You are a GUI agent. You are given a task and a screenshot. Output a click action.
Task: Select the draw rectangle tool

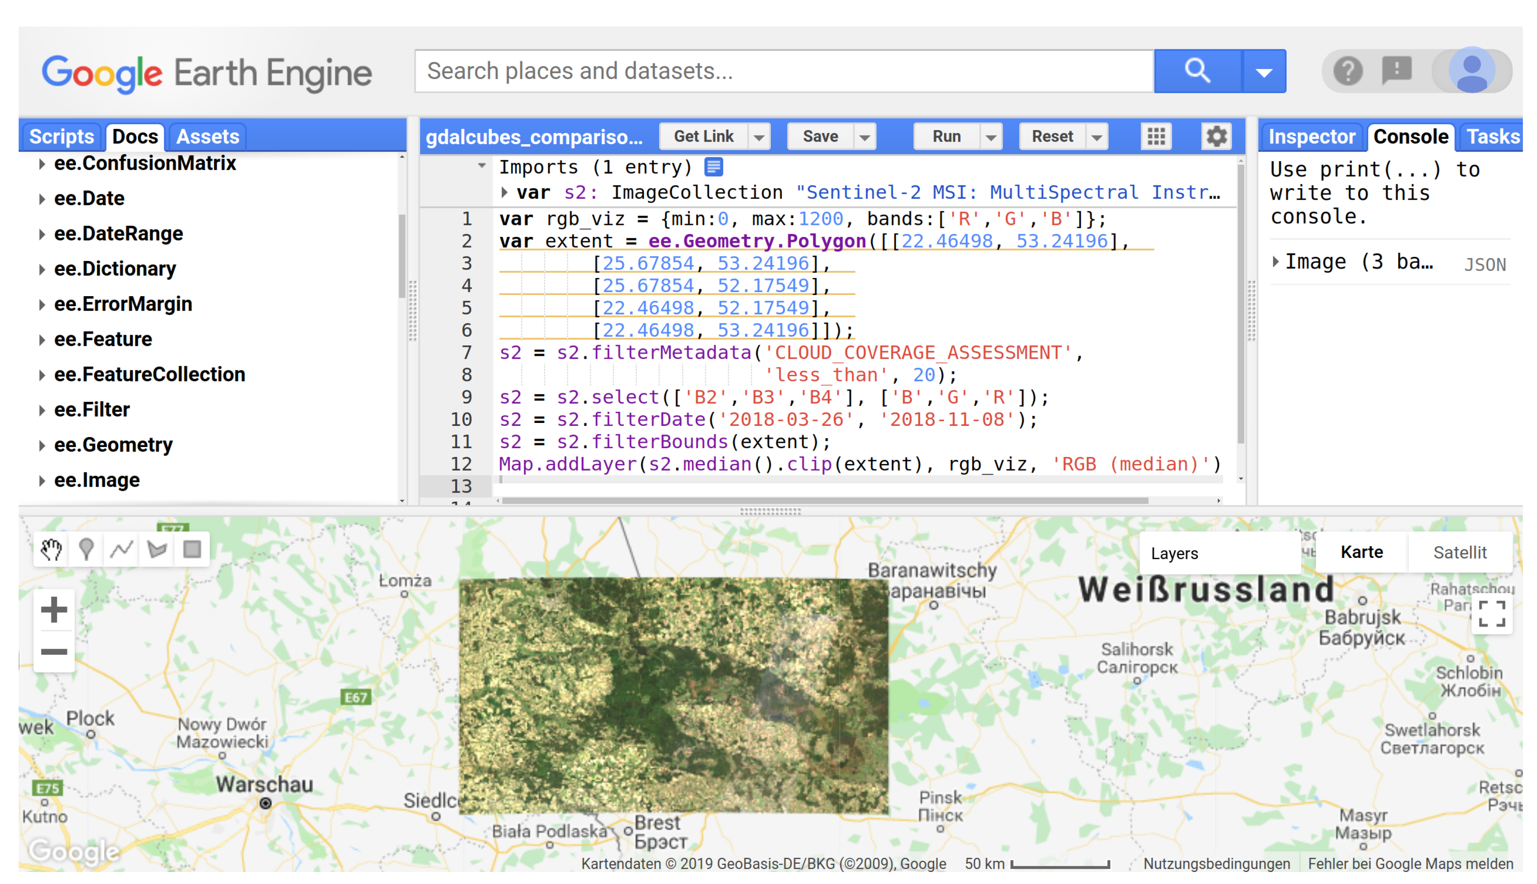pyautogui.click(x=192, y=550)
